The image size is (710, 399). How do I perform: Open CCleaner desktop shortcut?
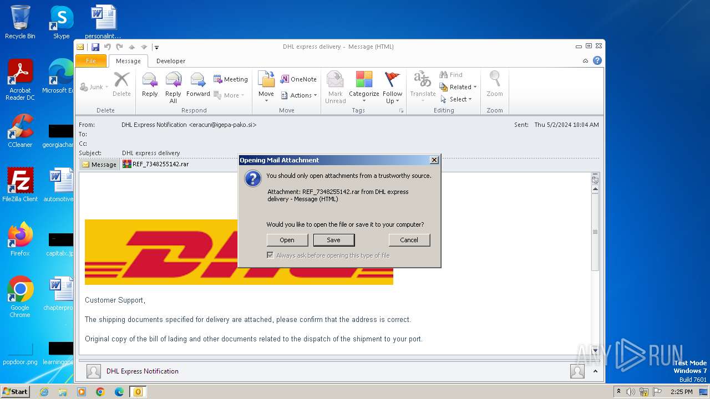click(20, 131)
